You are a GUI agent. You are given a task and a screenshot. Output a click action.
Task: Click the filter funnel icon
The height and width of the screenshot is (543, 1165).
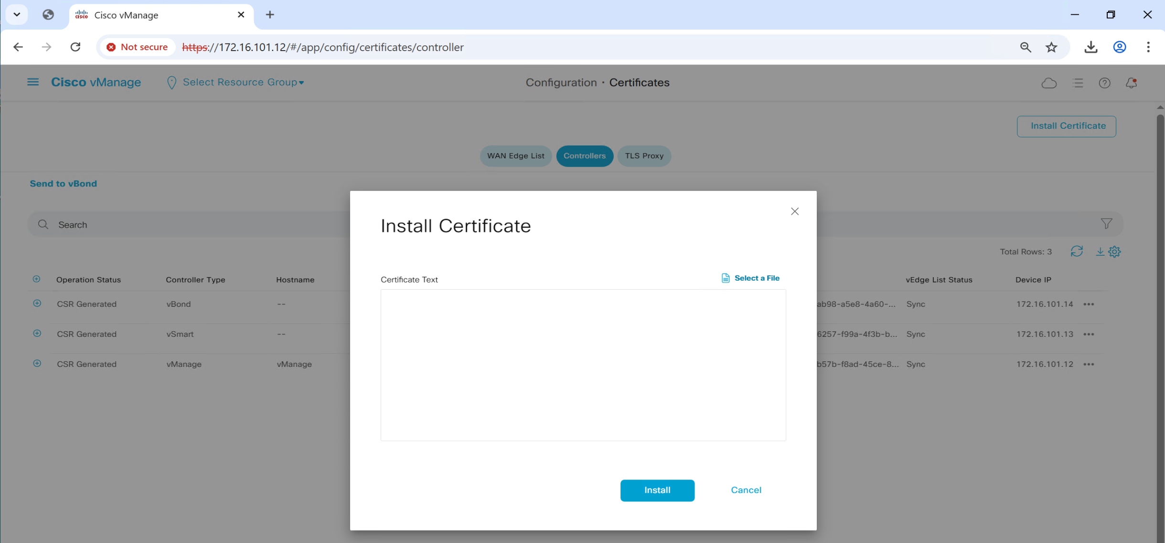click(x=1106, y=224)
